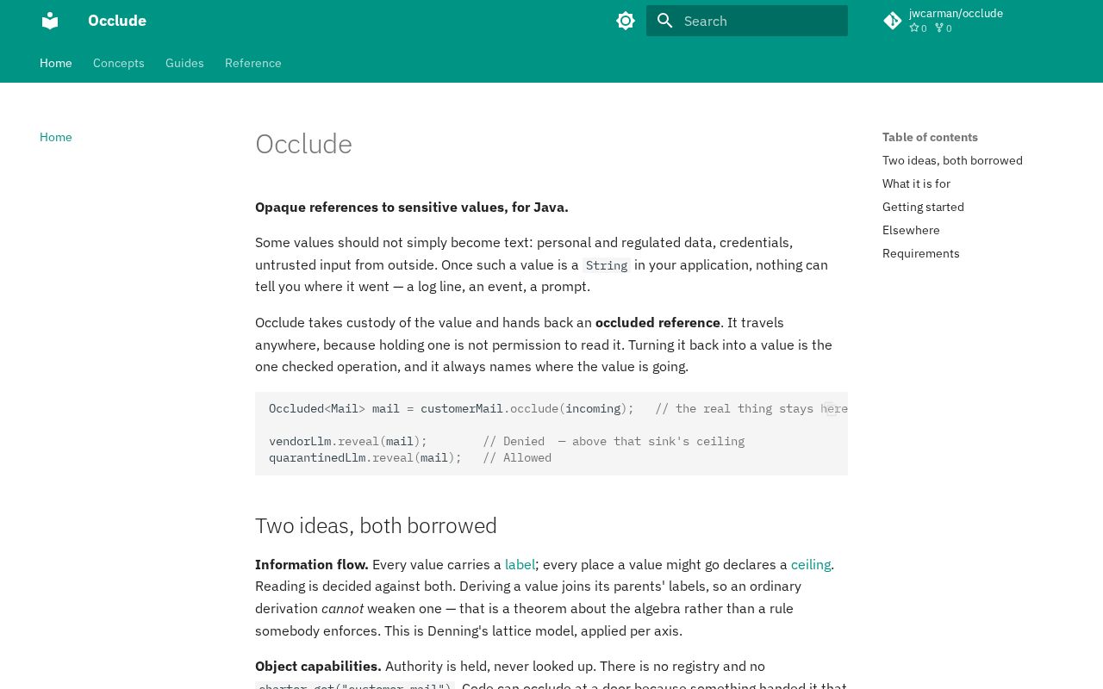Click the magnifier icon in search
The width and height of the screenshot is (1103, 689).
click(x=665, y=21)
